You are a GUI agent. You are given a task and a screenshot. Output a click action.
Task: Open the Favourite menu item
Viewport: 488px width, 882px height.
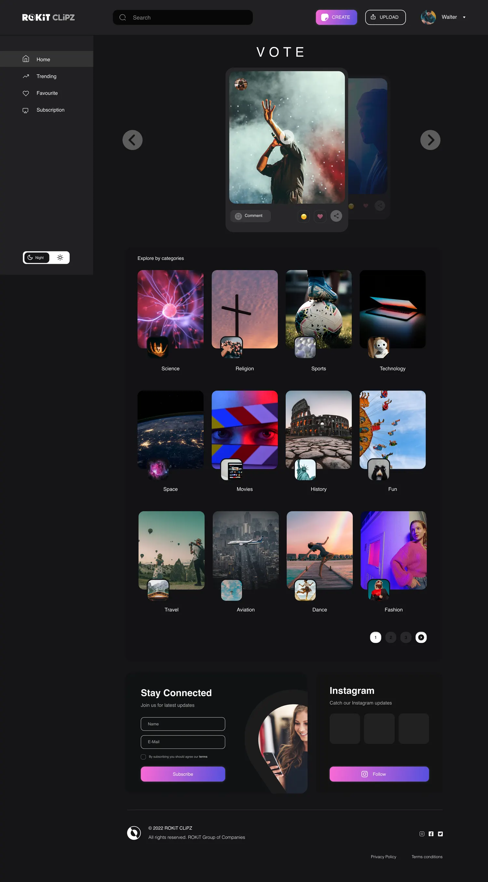point(47,93)
